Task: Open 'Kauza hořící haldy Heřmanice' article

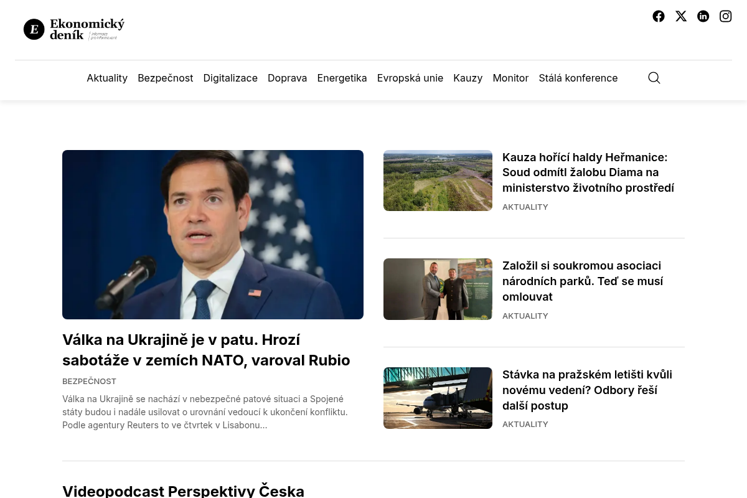Action: pyautogui.click(x=588, y=172)
